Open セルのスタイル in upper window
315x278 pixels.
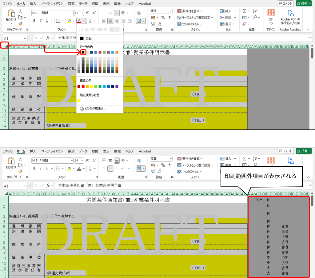[189, 24]
